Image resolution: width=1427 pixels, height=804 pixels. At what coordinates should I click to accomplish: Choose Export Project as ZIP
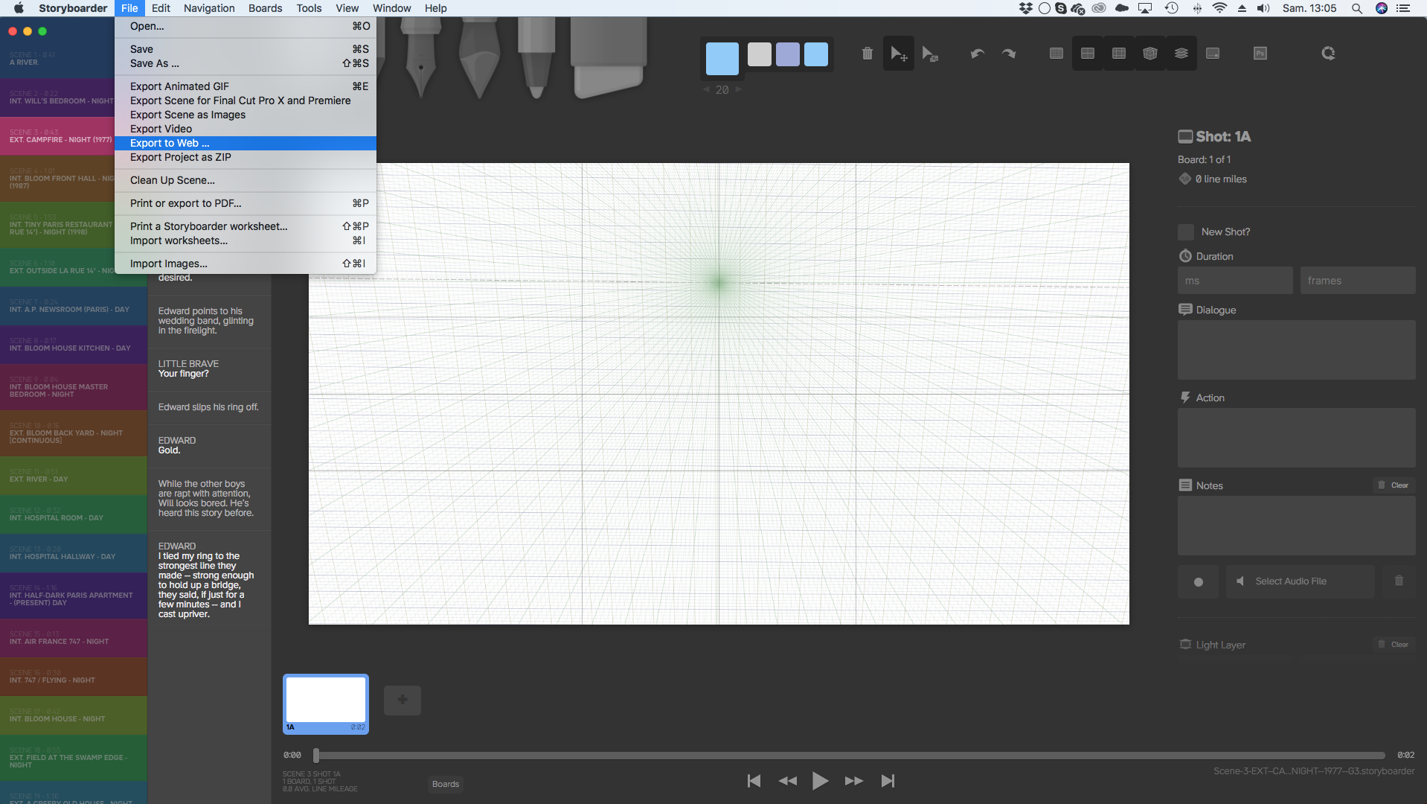[x=246, y=157]
